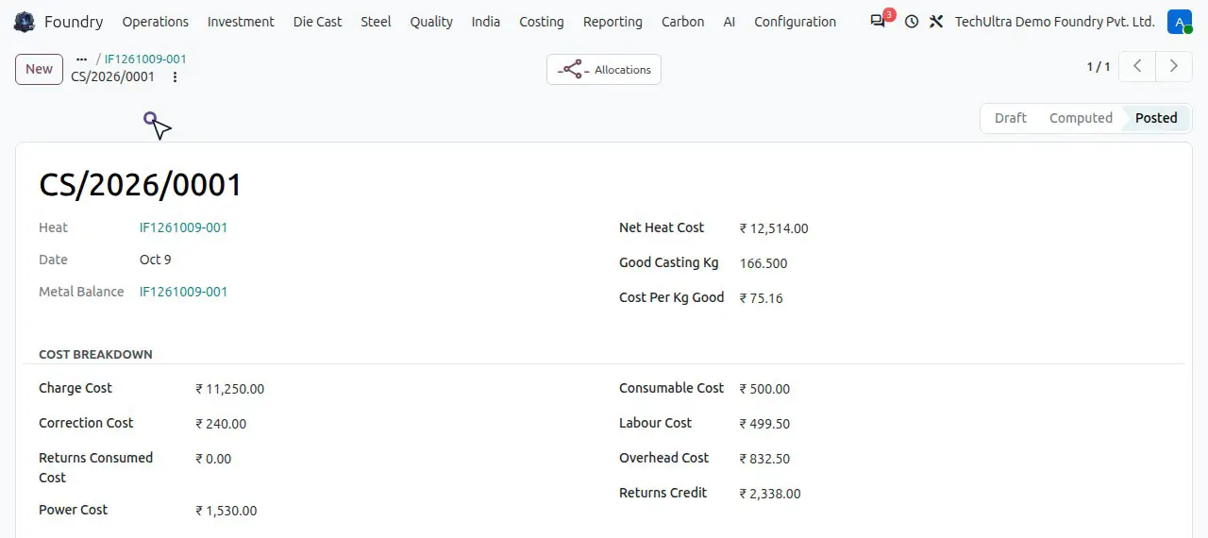This screenshot has width=1208, height=538.
Task: Click the company name TechUltra Demo Foundry Pvt. Ltd.
Action: click(1054, 22)
